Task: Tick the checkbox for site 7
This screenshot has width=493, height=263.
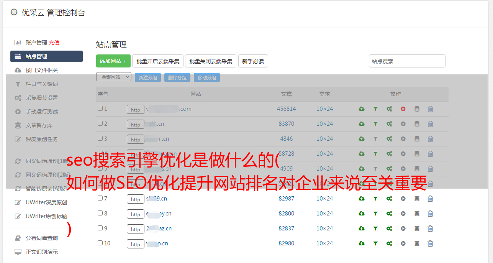Action: 100,198
